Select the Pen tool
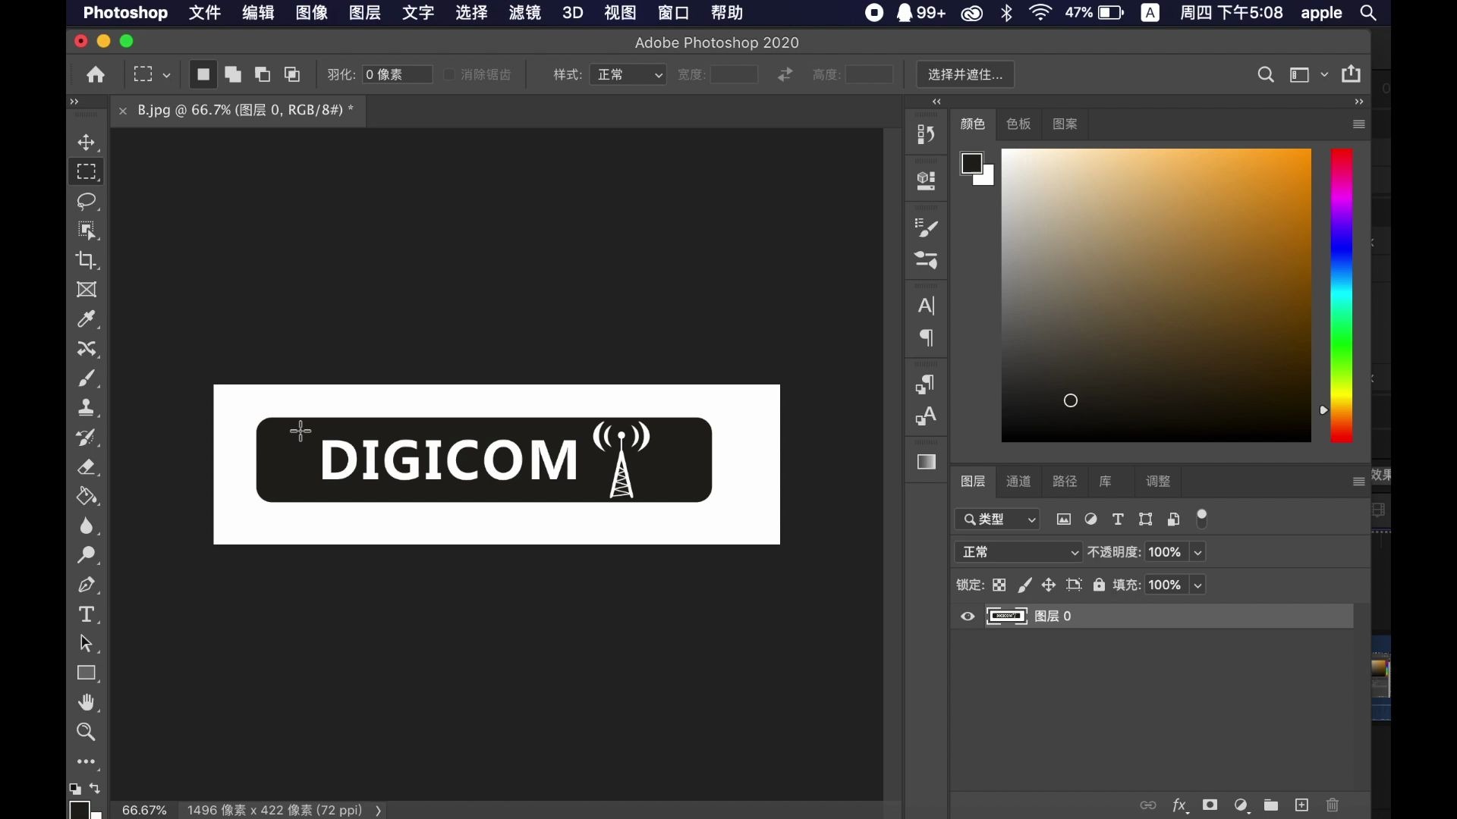 point(87,585)
